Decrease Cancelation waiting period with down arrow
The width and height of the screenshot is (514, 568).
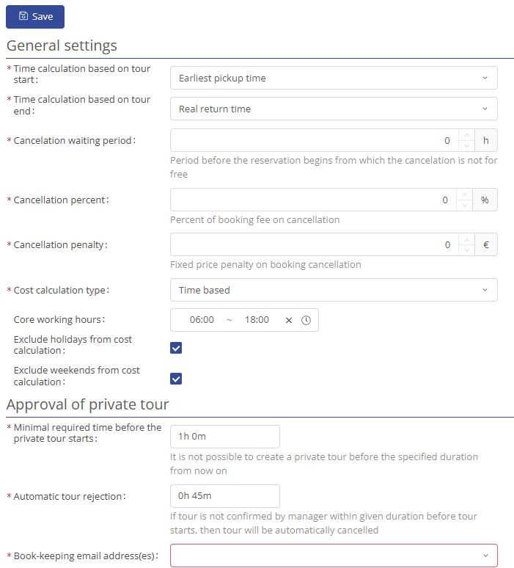point(466,146)
